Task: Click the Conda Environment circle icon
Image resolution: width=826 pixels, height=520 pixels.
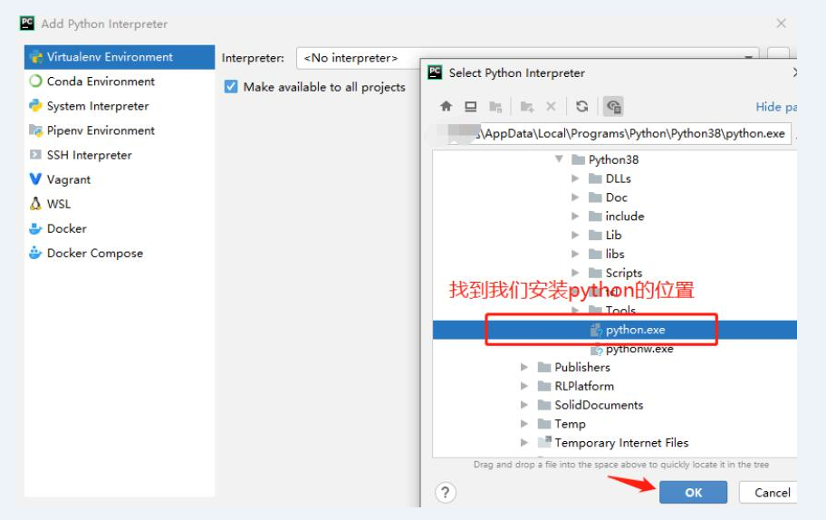Action: click(x=35, y=82)
